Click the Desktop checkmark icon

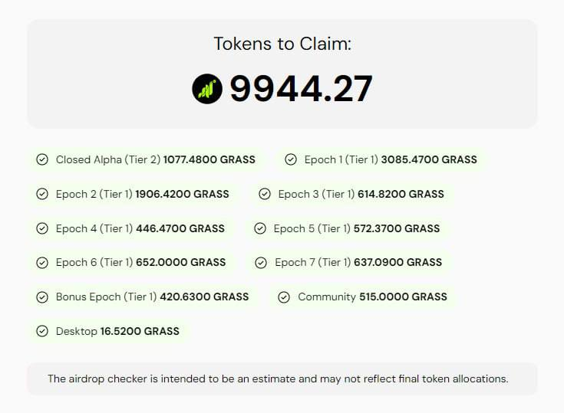42,331
